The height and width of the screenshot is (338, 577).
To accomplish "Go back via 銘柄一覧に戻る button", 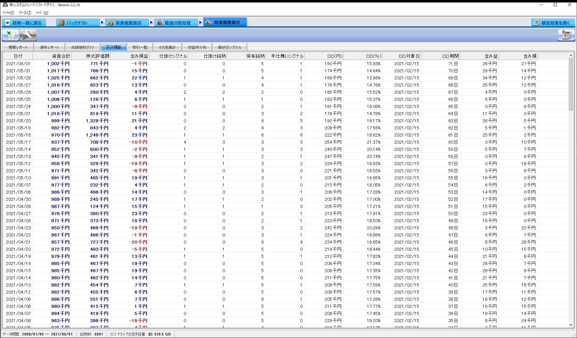I will pos(24,23).
